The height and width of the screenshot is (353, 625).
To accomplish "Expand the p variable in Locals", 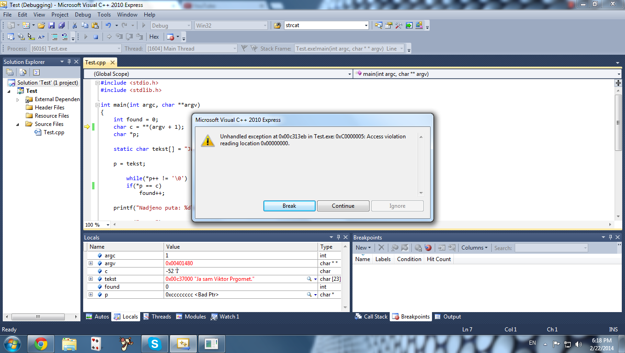I will (x=91, y=295).
